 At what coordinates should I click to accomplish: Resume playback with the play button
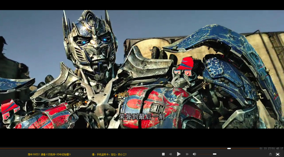(179, 154)
